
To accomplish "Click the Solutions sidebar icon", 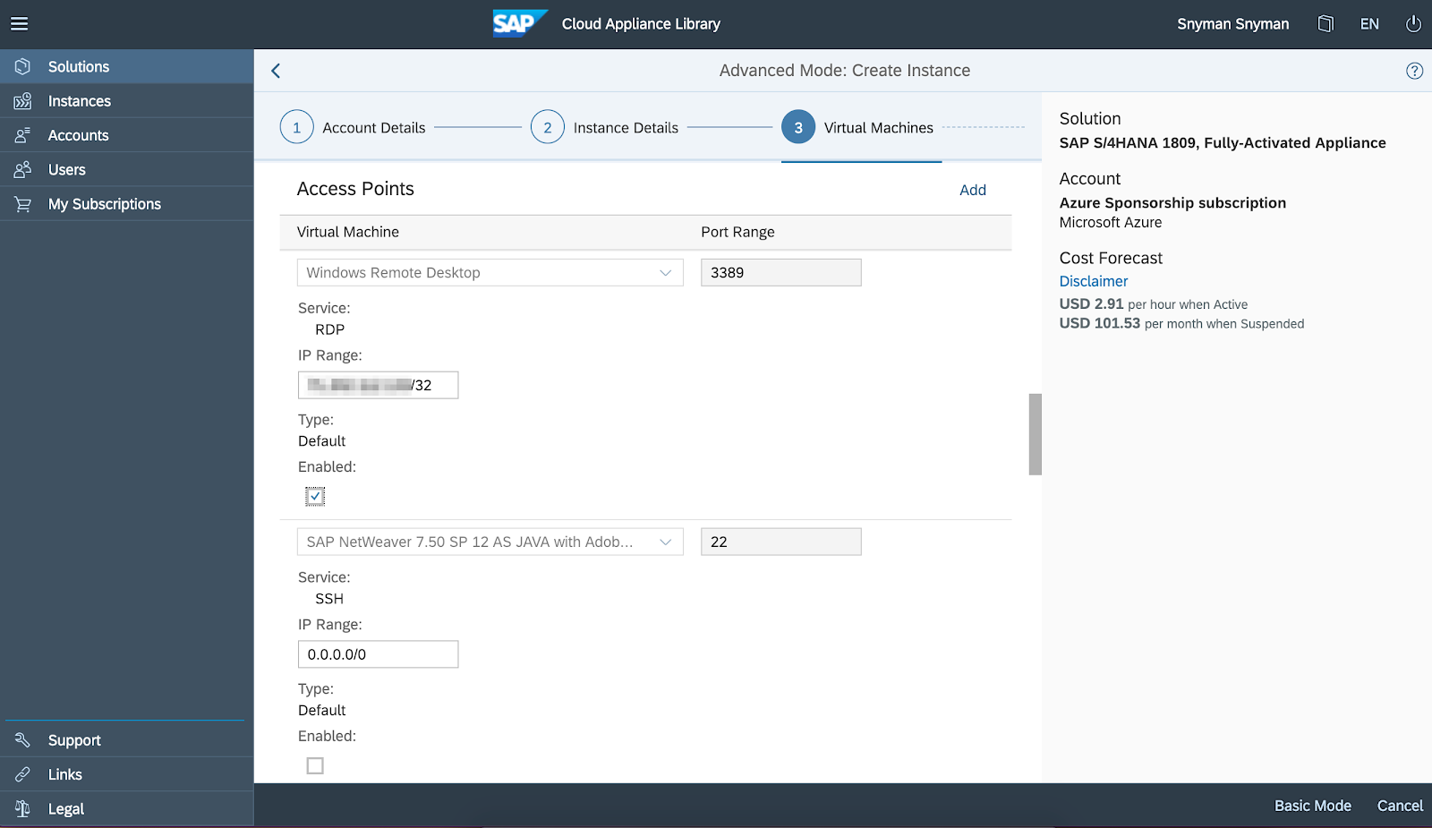I will (x=22, y=66).
